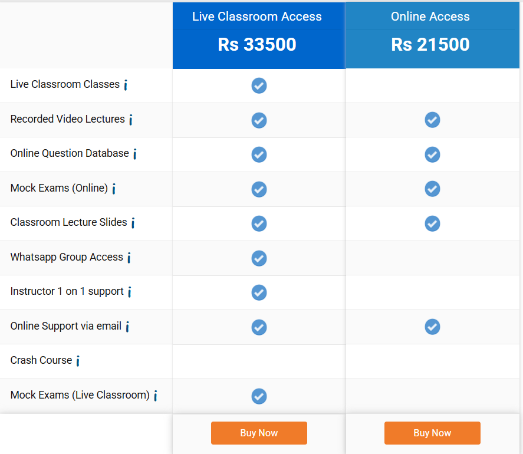Click Recorded Video Lectures checkmark under Online Access
The height and width of the screenshot is (454, 523).
432,120
